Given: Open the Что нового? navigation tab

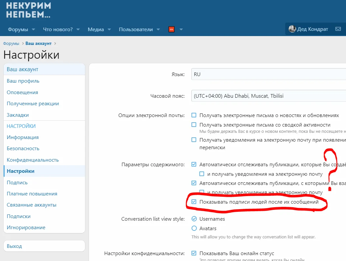Looking at the screenshot, I should (58, 29).
